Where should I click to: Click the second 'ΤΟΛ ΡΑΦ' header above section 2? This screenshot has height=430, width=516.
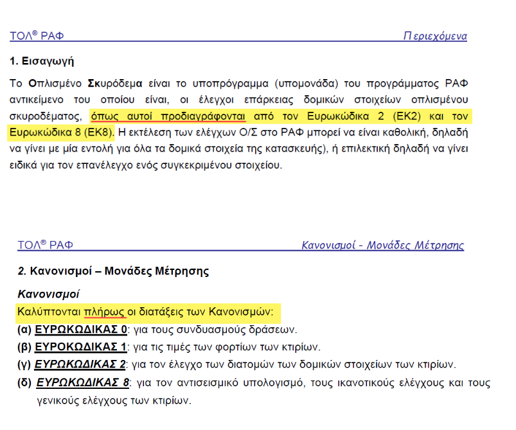pyautogui.click(x=45, y=245)
